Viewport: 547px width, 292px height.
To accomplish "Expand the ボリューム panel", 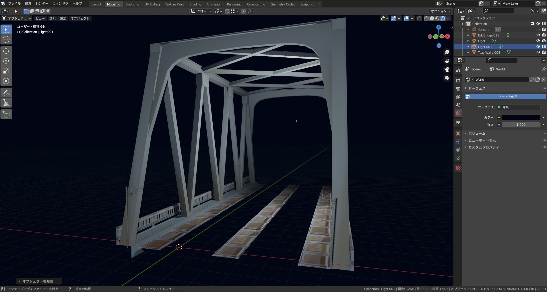I will [477, 134].
